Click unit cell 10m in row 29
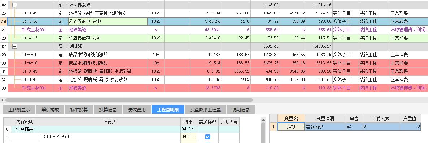428x143 pixels. [x=156, y=55]
